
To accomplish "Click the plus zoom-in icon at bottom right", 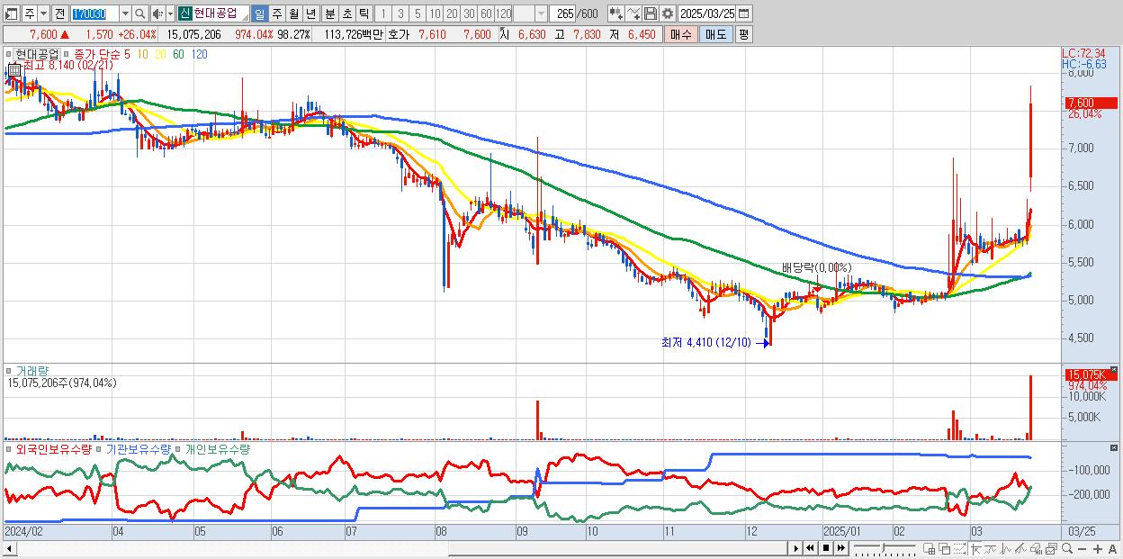I will tap(1098, 549).
